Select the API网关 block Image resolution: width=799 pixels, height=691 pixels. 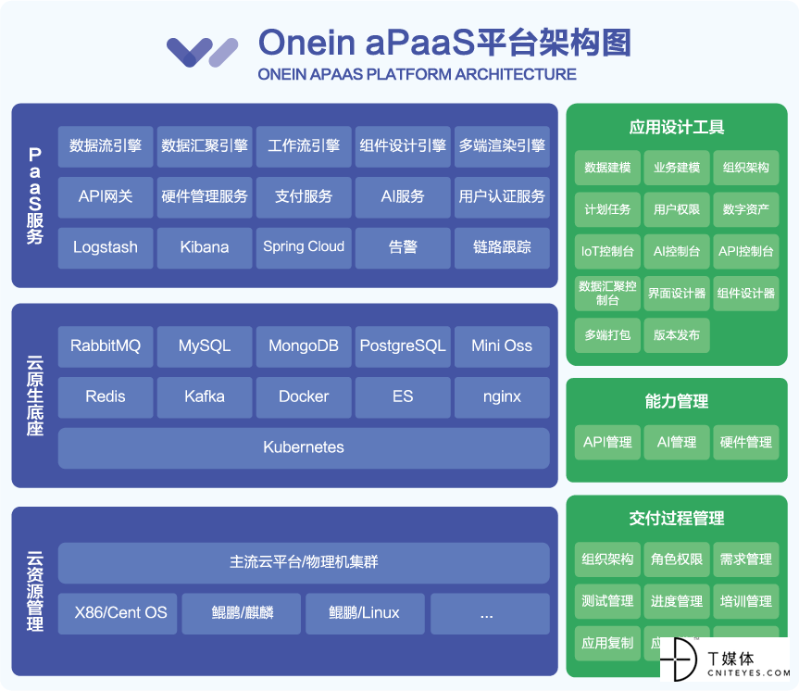pyautogui.click(x=106, y=197)
